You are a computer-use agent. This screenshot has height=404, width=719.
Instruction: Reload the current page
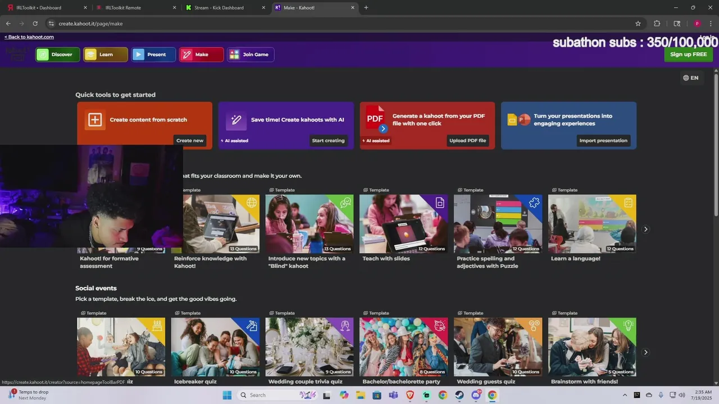tap(35, 24)
